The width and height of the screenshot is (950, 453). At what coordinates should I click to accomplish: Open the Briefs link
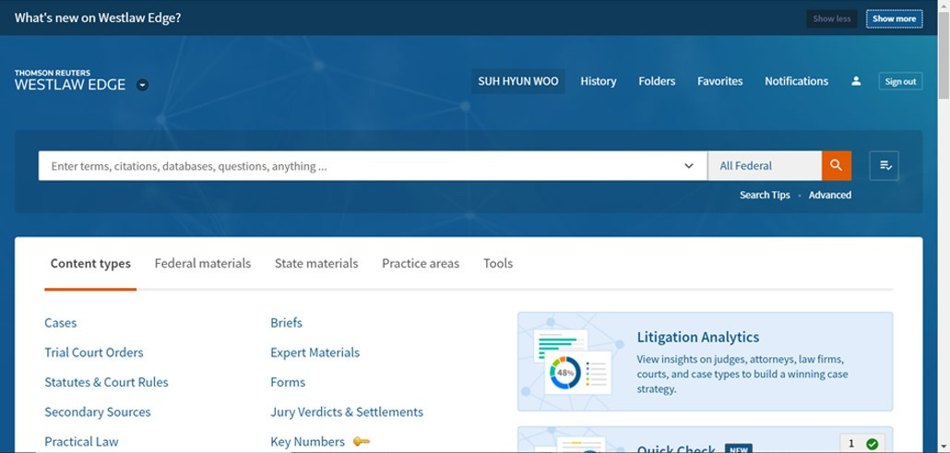tap(286, 323)
